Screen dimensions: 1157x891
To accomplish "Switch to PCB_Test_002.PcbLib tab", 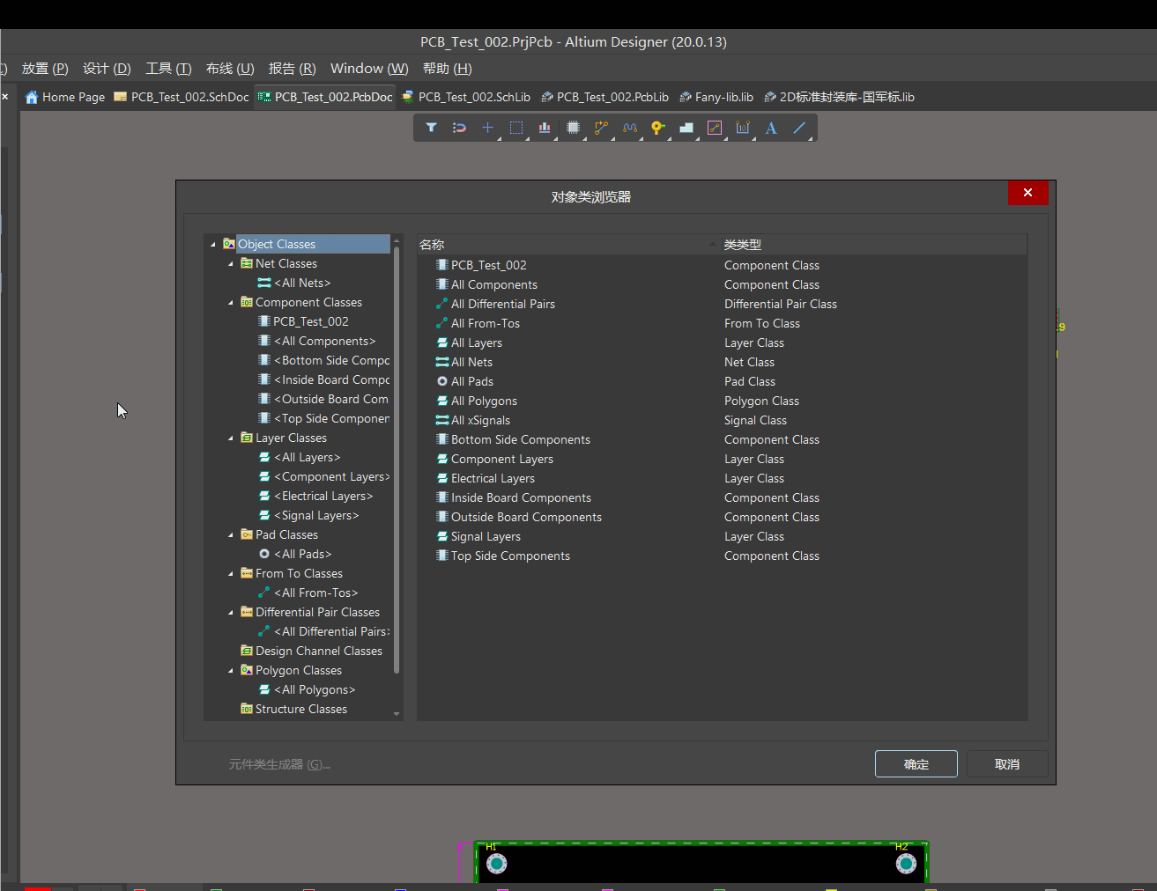I will point(604,97).
